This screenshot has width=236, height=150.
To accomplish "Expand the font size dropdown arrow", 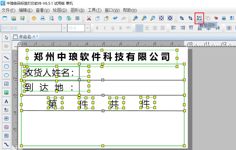I will (x=88, y=28).
